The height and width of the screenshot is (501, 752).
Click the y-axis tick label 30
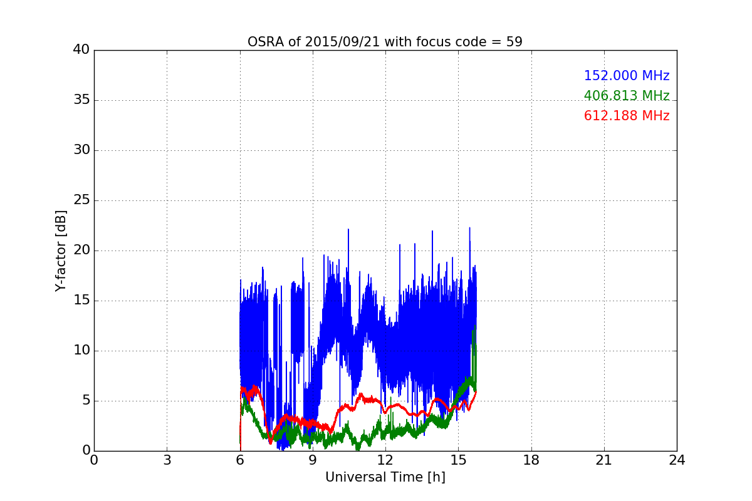point(81,150)
